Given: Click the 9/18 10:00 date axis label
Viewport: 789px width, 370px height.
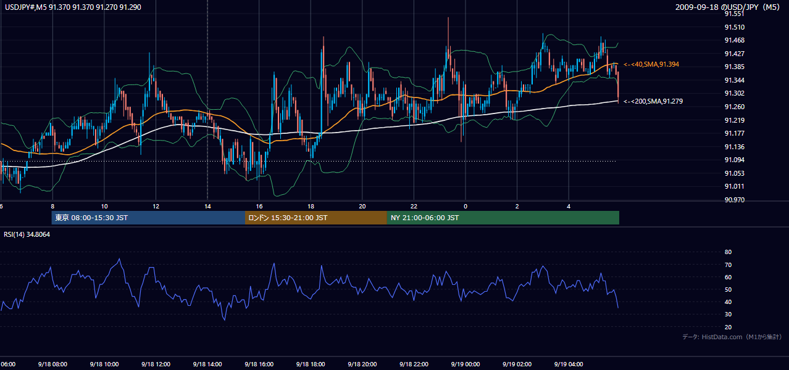Looking at the screenshot, I should [104, 364].
